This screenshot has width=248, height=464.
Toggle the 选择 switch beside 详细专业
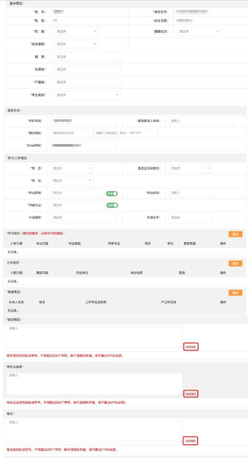click(112, 205)
